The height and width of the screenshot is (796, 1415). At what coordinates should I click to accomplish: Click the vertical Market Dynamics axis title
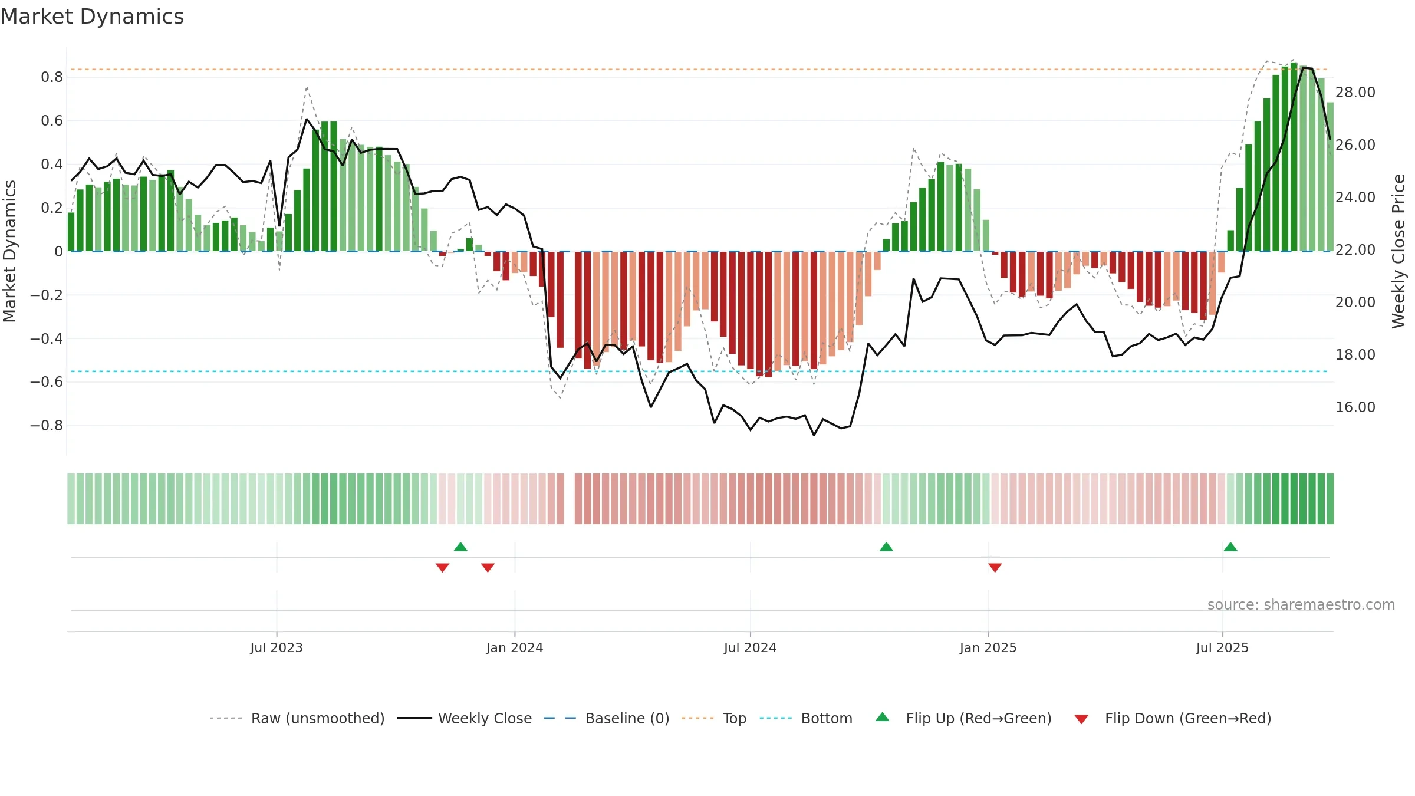click(9, 251)
